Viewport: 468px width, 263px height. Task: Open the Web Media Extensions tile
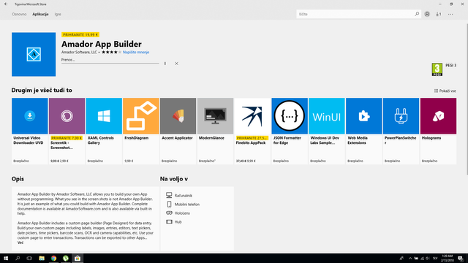[364, 131]
